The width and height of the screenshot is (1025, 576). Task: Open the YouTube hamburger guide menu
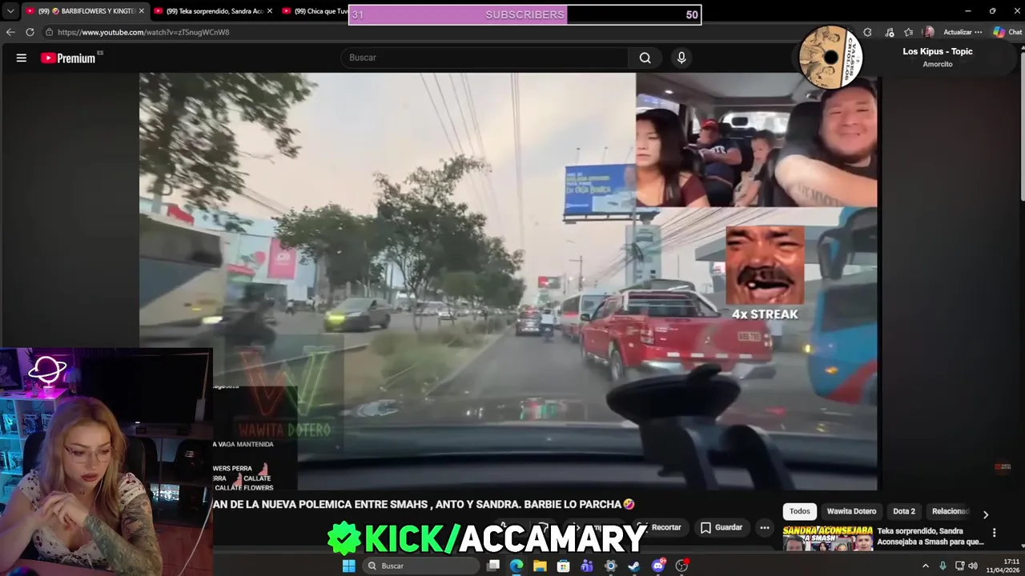tap(22, 58)
